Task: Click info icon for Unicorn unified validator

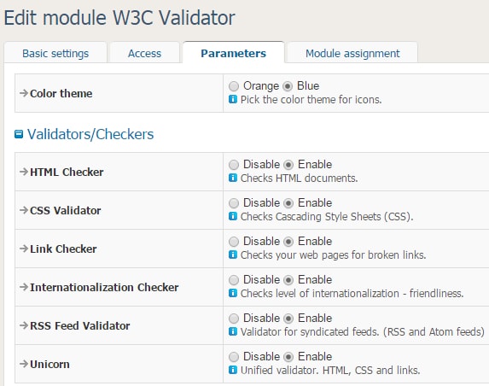Action: [233, 370]
